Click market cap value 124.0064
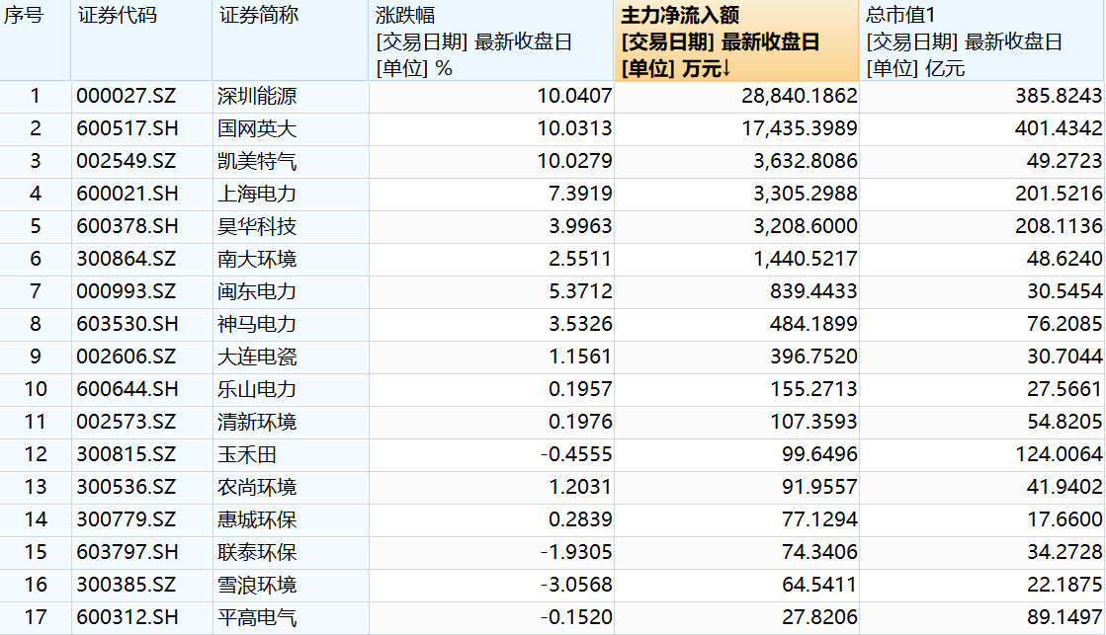The image size is (1106, 635). (1059, 454)
